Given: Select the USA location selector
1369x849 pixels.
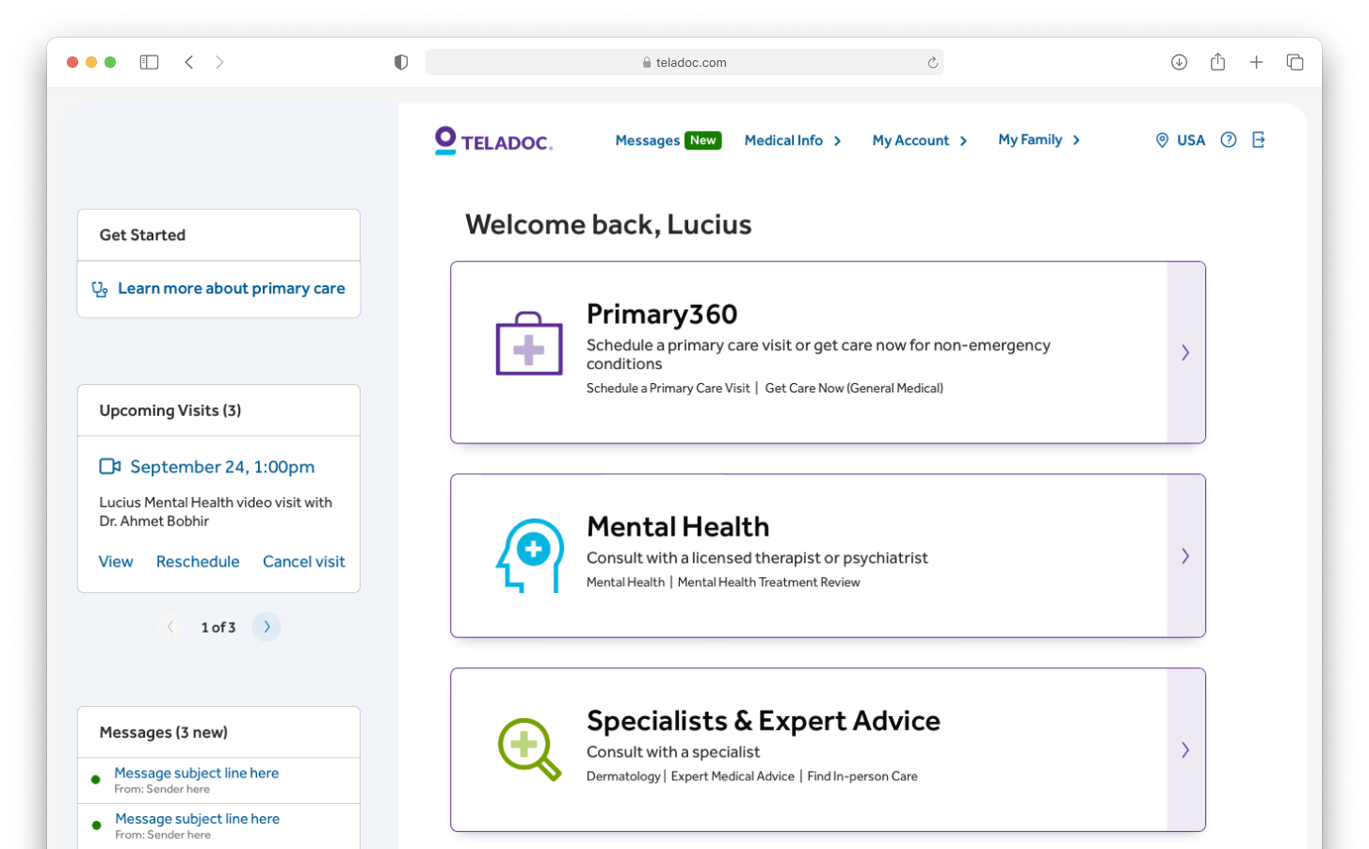Looking at the screenshot, I should coord(1181,140).
